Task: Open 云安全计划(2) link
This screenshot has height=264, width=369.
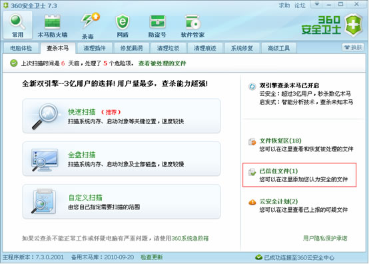Action: (x=278, y=201)
